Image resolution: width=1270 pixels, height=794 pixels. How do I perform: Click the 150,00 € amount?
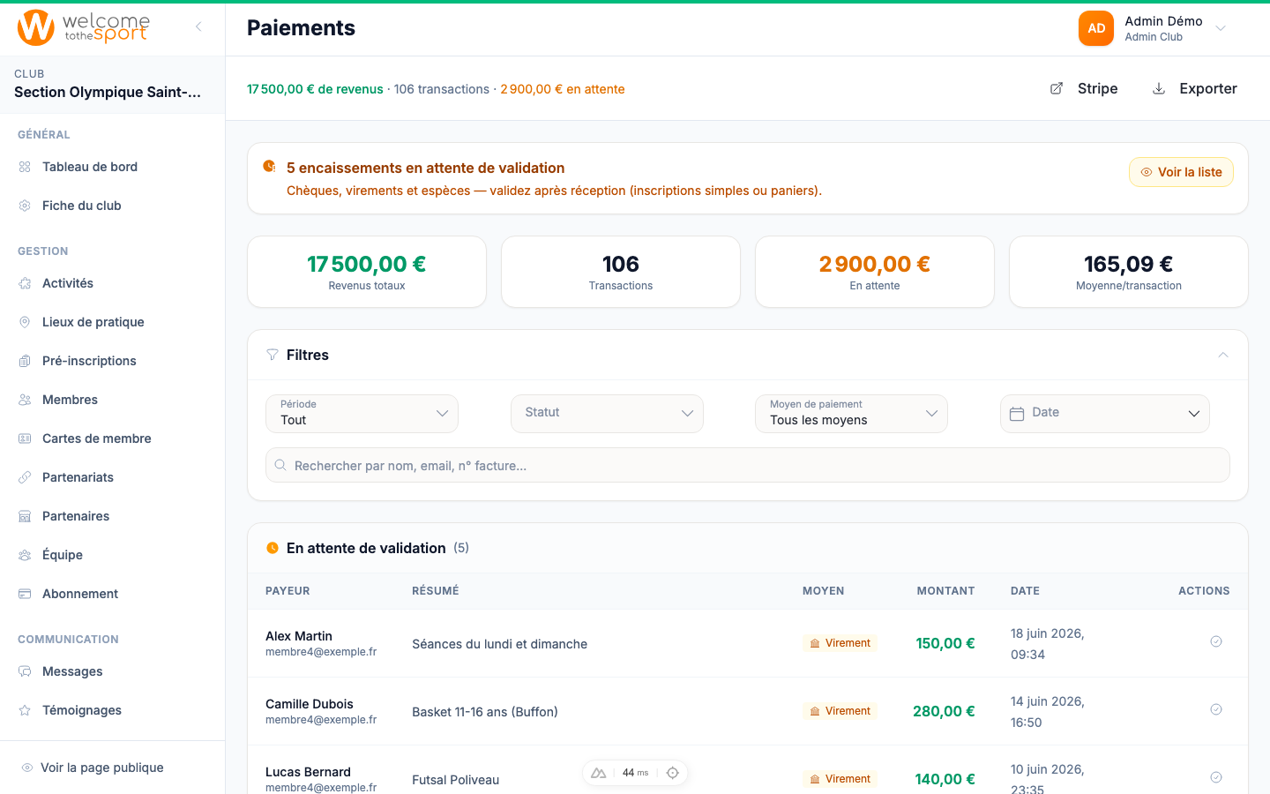click(x=945, y=643)
